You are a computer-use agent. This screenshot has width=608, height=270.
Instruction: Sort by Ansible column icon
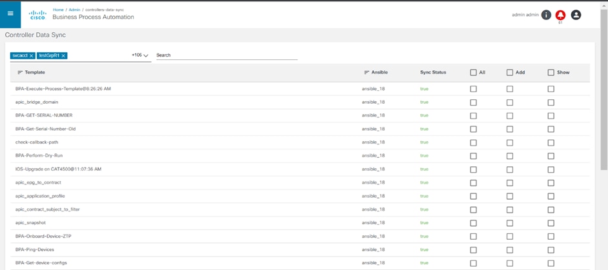click(367, 73)
